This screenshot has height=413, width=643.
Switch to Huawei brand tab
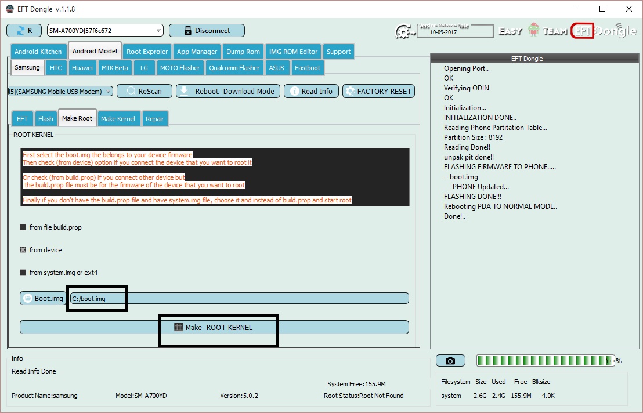(x=82, y=68)
